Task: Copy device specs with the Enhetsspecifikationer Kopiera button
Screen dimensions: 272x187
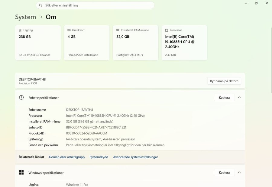Action: (x=224, y=97)
